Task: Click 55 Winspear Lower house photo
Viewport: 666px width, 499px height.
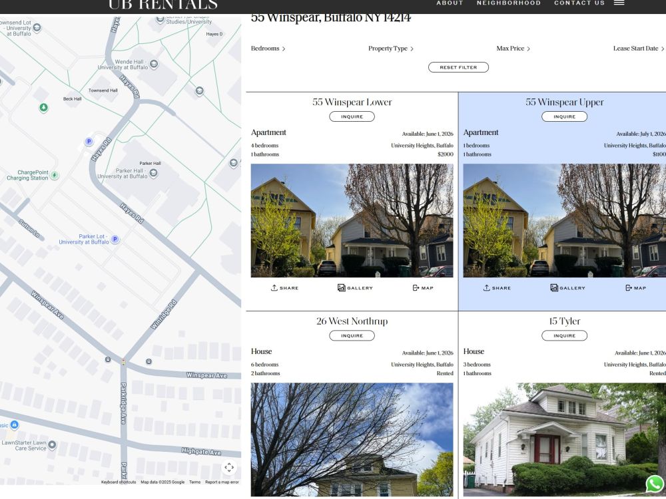Action: coord(352,221)
